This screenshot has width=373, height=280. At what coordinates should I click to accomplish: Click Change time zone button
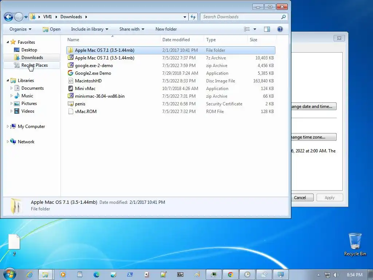pyautogui.click(x=314, y=137)
